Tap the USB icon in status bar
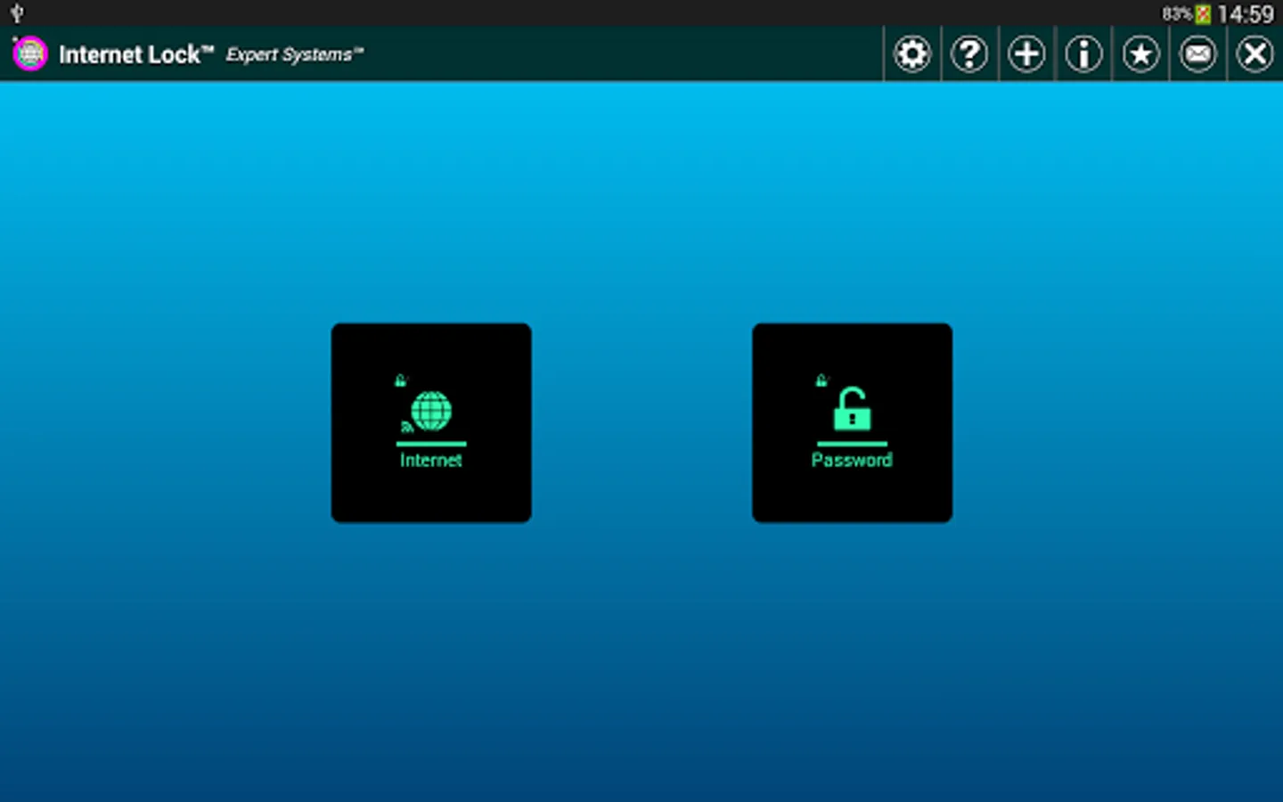Viewport: 1283px width, 802px height. 17,13
